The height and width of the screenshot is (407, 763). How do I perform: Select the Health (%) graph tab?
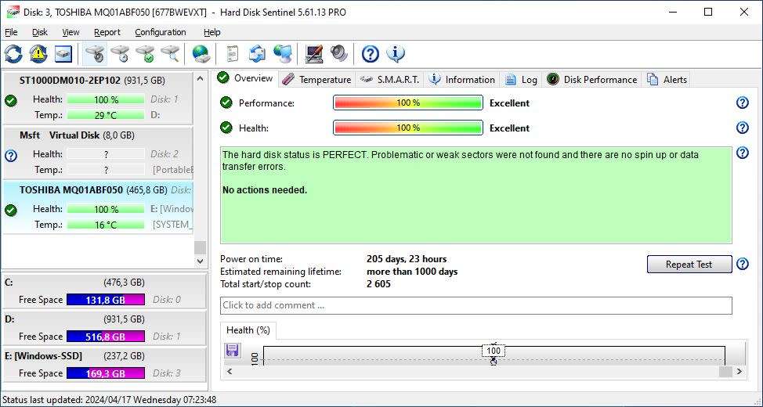(x=248, y=330)
